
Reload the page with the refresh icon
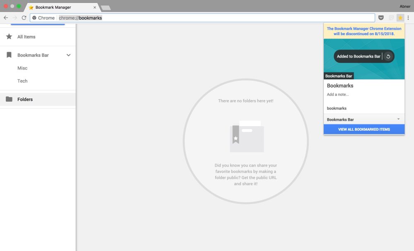tap(24, 18)
